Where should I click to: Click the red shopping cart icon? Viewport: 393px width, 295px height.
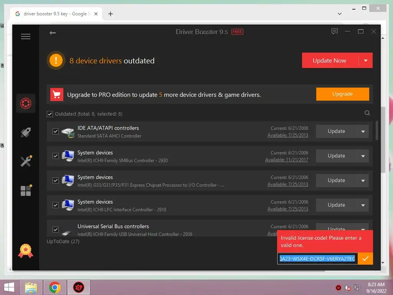pos(57,94)
